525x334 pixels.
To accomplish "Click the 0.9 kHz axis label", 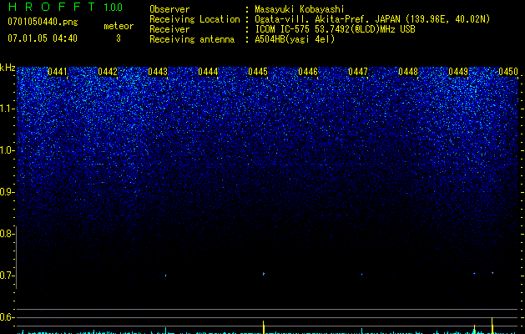I will tap(7, 192).
